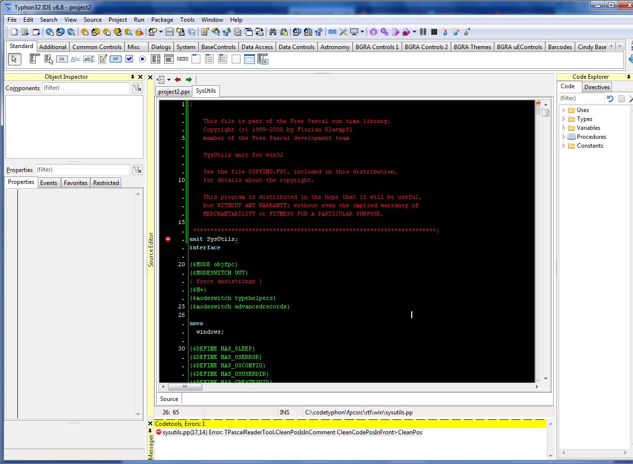
Task: Select the TMemo notepad component
Action: (103, 59)
